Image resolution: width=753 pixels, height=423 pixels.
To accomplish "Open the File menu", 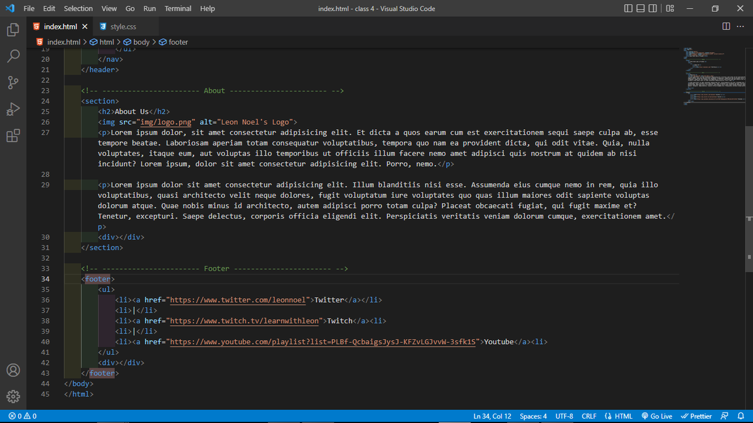I will click(x=29, y=9).
